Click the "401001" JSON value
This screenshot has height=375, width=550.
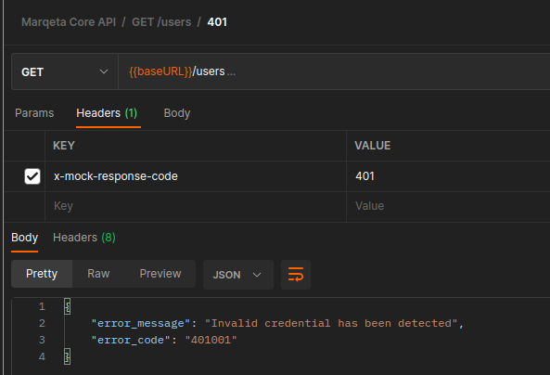point(211,340)
